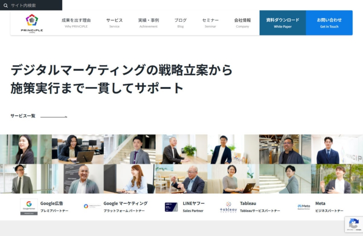Viewport: 363px width, 236px height.
Task: Click the LINE Yahoo Sales Partner badge
Action: 171,207
